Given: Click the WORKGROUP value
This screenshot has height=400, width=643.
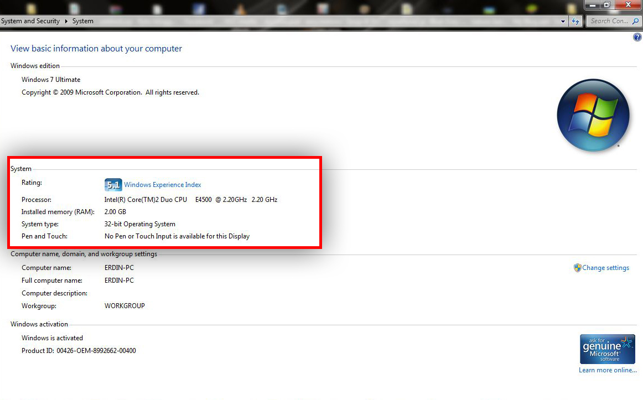Looking at the screenshot, I should (125, 306).
